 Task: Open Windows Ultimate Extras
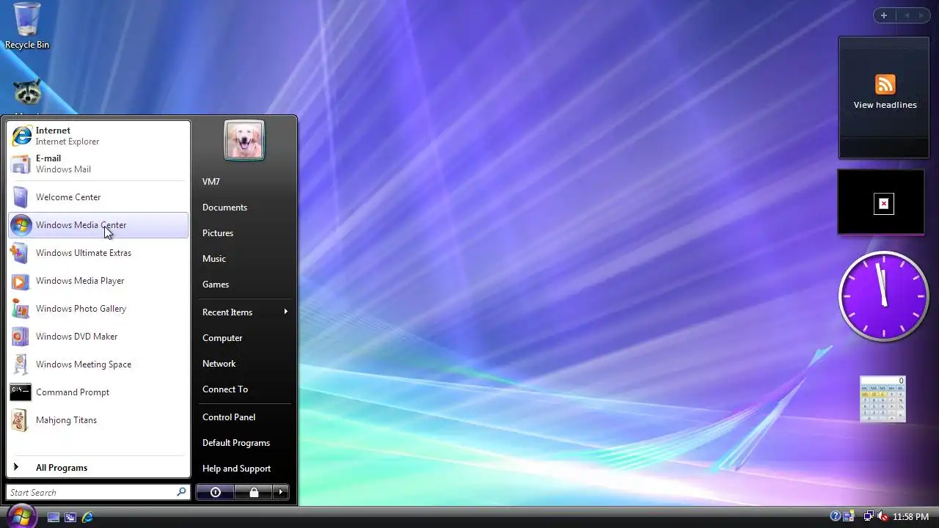tap(98, 253)
